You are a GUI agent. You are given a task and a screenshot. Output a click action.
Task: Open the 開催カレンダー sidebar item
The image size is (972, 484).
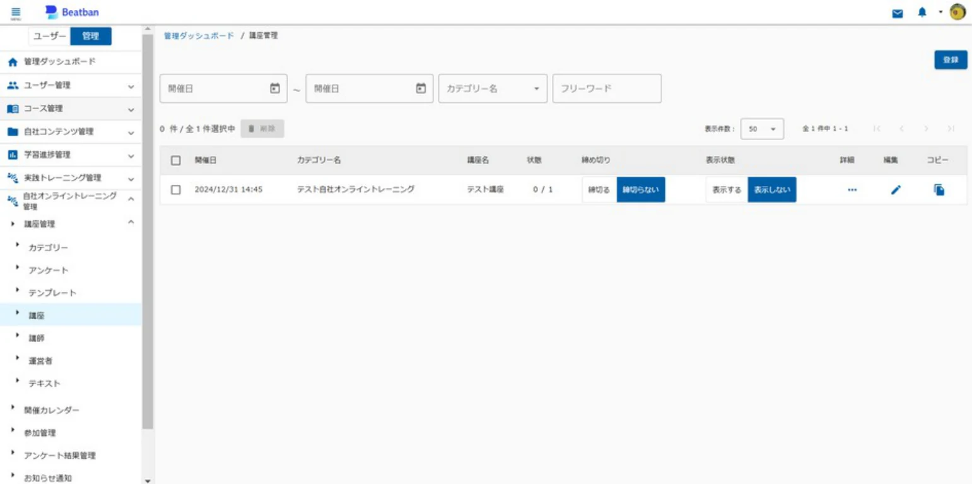[71, 410]
